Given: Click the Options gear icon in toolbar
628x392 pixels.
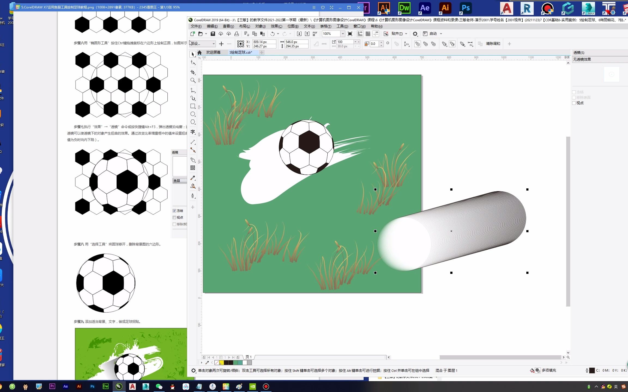Looking at the screenshot, I should point(415,34).
